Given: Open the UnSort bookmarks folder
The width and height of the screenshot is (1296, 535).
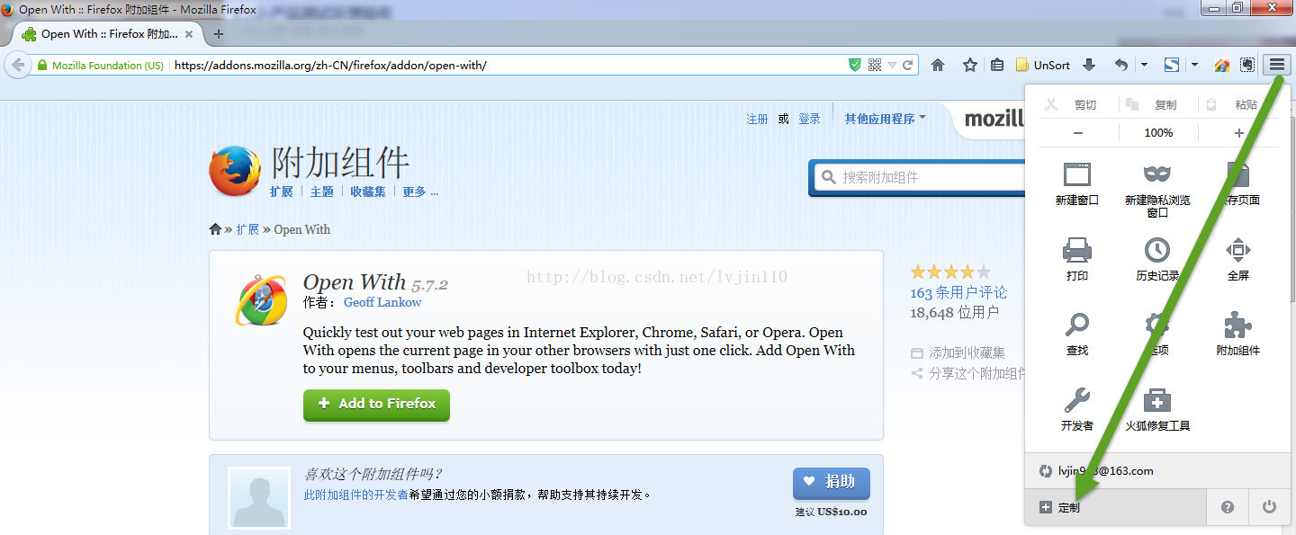Looking at the screenshot, I should tap(1043, 65).
